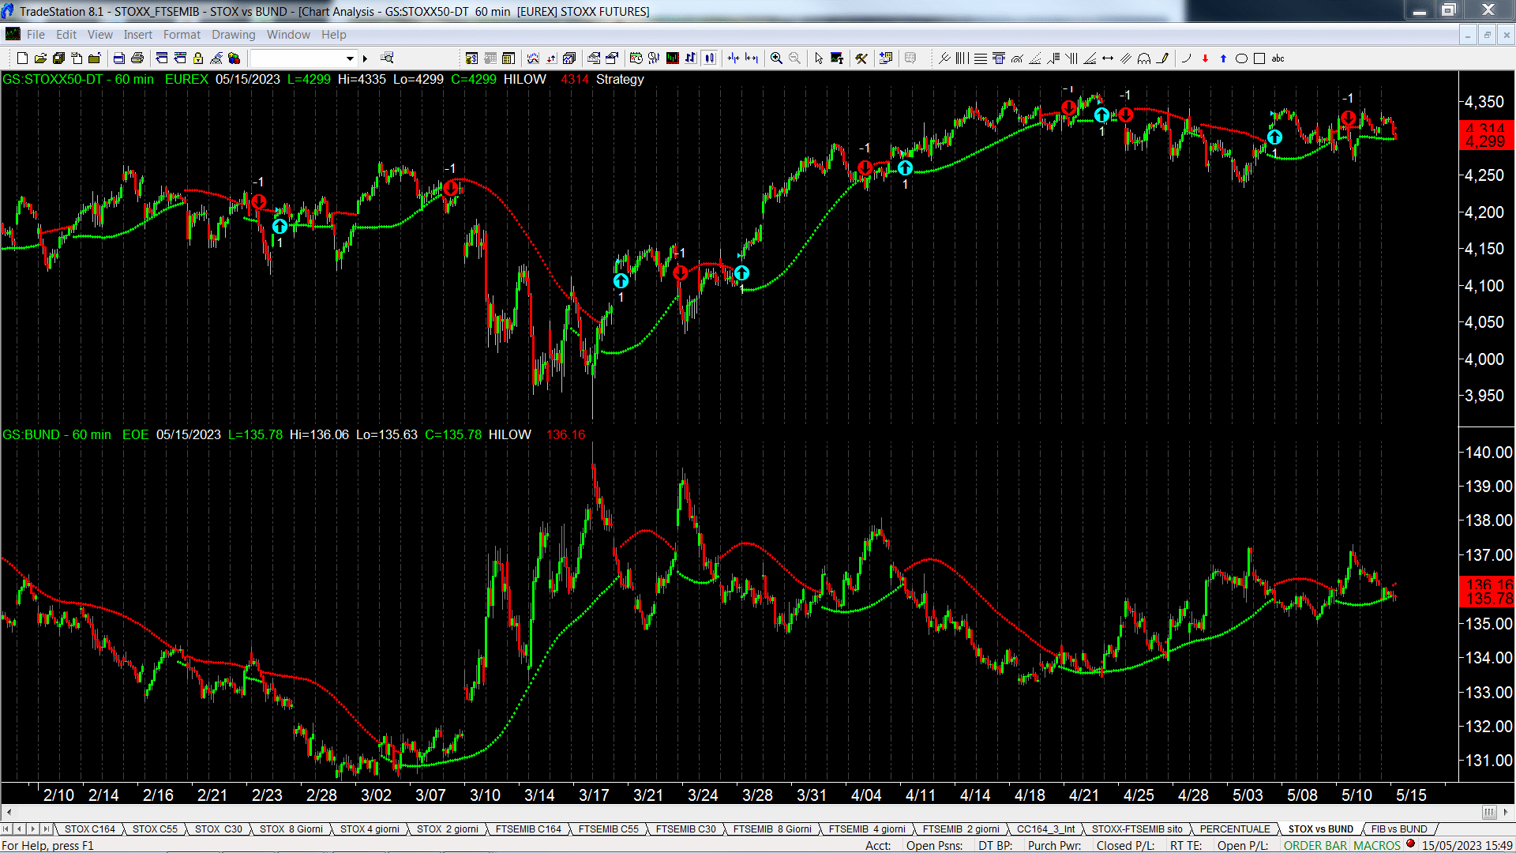
Task: Select the double-headed horizontal arrow tool
Action: point(1108,58)
